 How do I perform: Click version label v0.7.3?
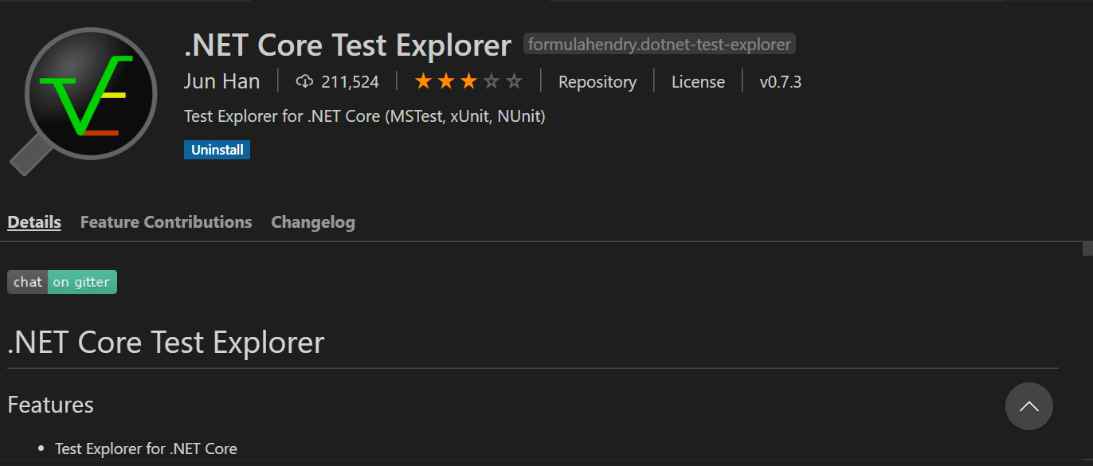pos(779,81)
